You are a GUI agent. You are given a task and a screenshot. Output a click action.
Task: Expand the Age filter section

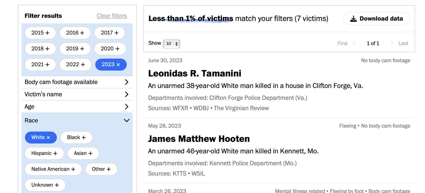[77, 107]
